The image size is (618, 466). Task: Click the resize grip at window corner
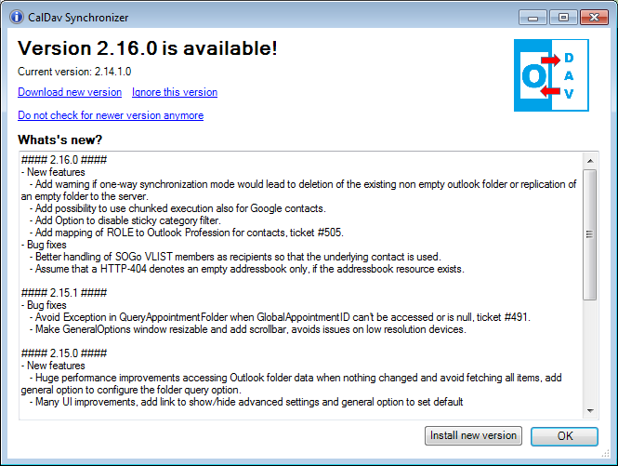tap(611, 459)
